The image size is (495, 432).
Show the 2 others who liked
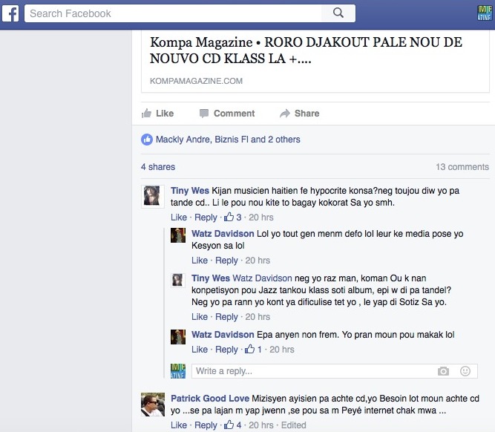284,140
